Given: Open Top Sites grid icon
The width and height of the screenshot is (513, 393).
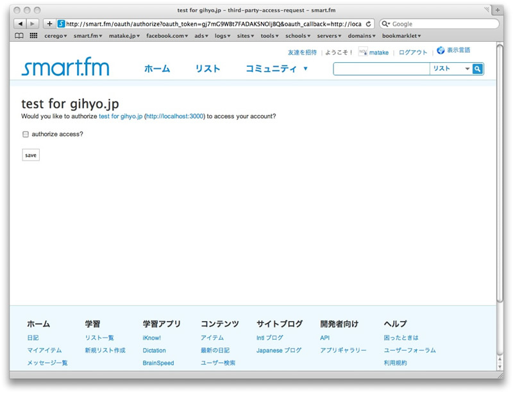Looking at the screenshot, I should [x=33, y=36].
